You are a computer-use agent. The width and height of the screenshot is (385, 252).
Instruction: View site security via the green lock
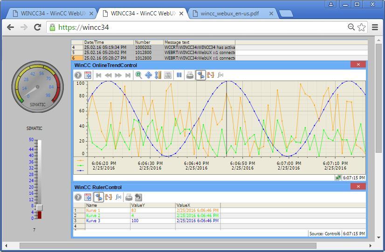(52, 27)
